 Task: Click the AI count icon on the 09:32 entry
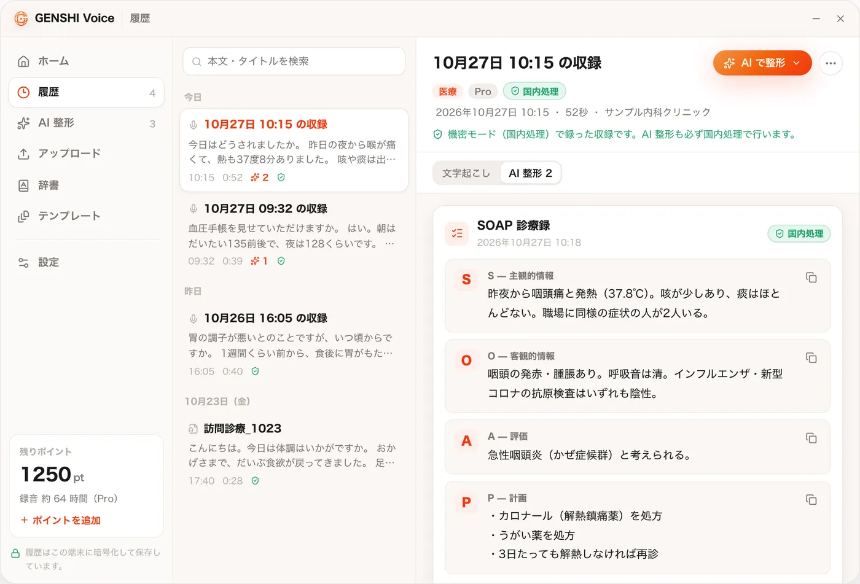pyautogui.click(x=259, y=261)
